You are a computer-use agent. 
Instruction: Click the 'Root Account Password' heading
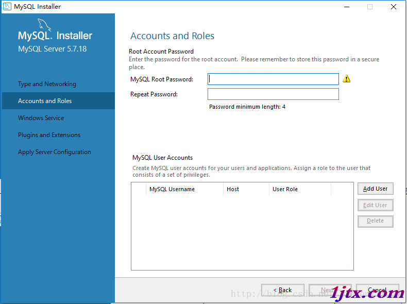click(161, 52)
